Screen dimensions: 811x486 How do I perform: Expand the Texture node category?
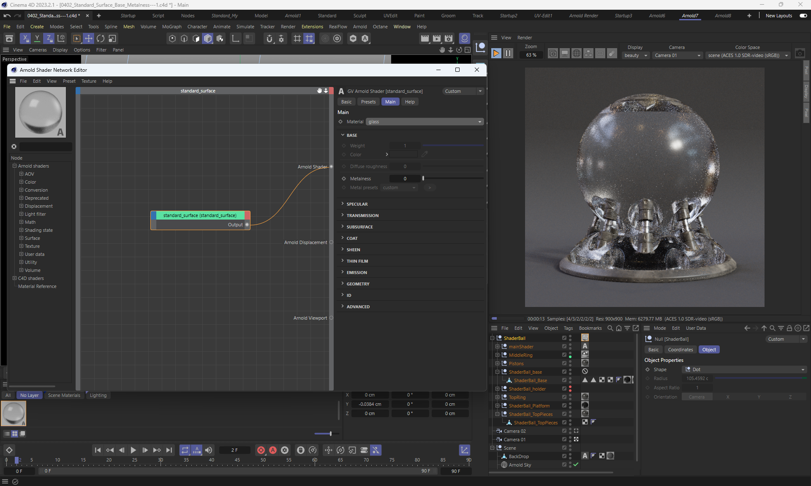tap(21, 246)
